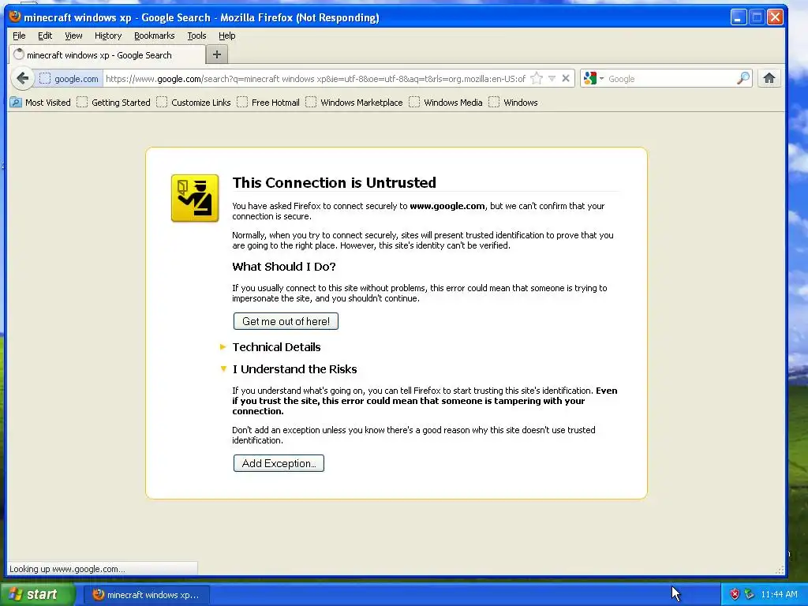Bookmark this page with the star icon
The height and width of the screenshot is (606, 808).
click(537, 78)
